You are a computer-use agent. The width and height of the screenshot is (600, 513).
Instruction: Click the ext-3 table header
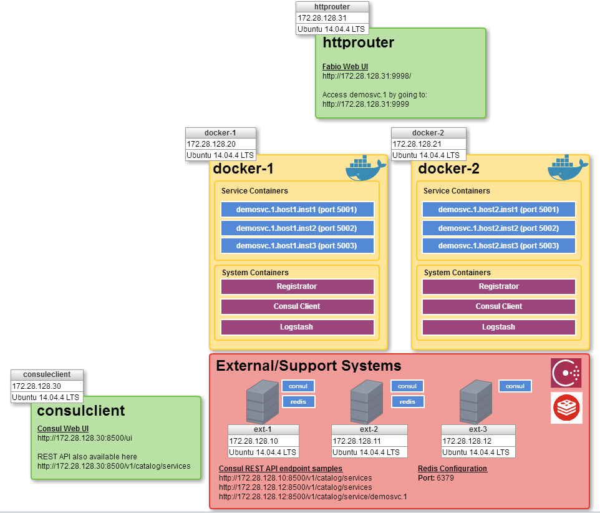pos(478,429)
